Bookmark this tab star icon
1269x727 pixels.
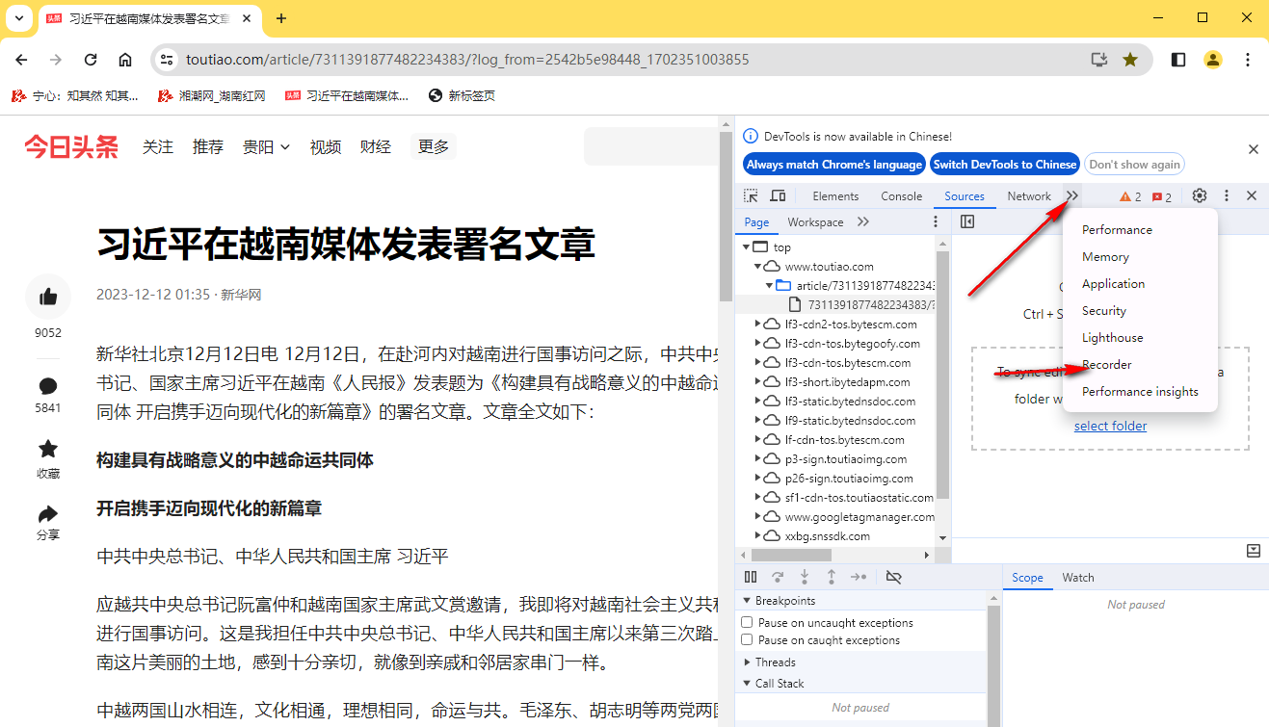(x=1130, y=60)
